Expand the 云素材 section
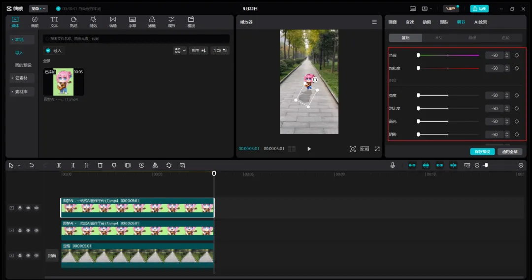The image size is (532, 280). coord(22,78)
